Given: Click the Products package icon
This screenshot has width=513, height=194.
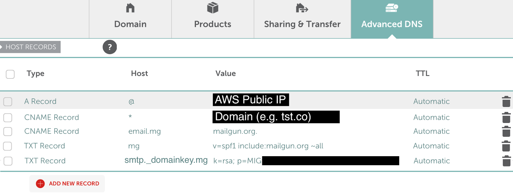Looking at the screenshot, I should 213,8.
